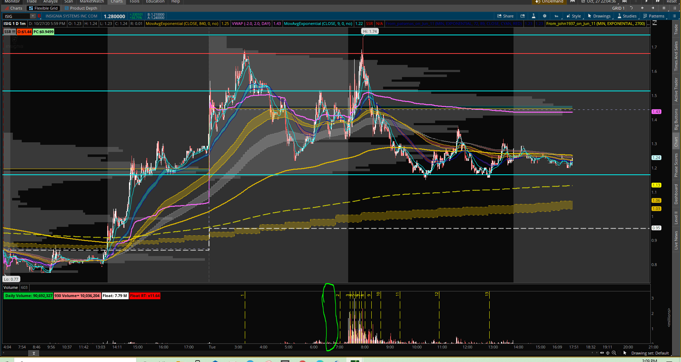
Task: Open the grid row list menu icon
Action: tap(674, 8)
